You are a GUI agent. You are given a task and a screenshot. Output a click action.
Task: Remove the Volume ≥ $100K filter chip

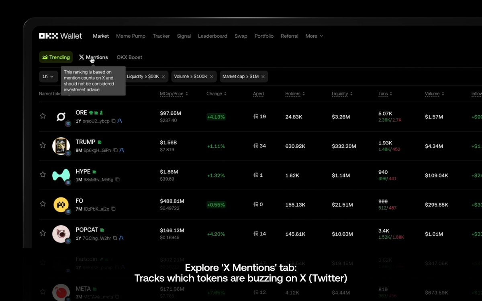212,77
